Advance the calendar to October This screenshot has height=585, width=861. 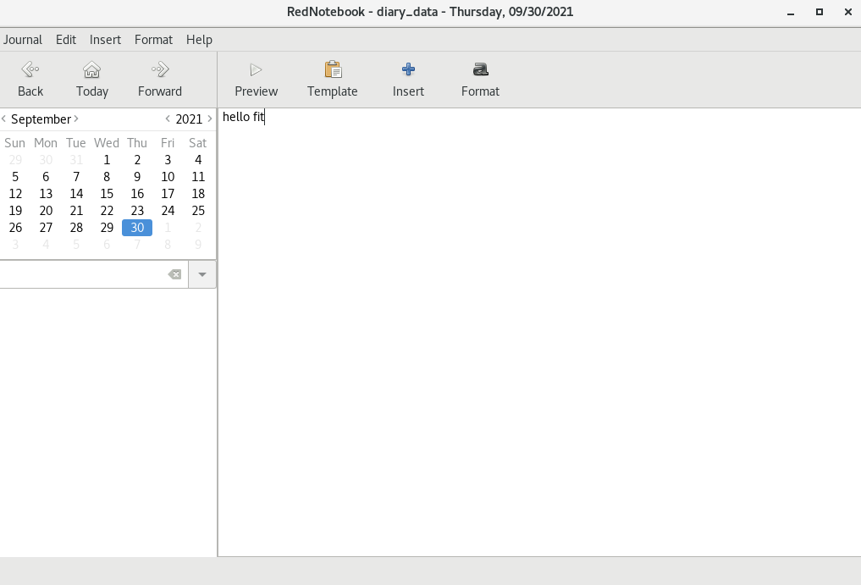tap(77, 119)
